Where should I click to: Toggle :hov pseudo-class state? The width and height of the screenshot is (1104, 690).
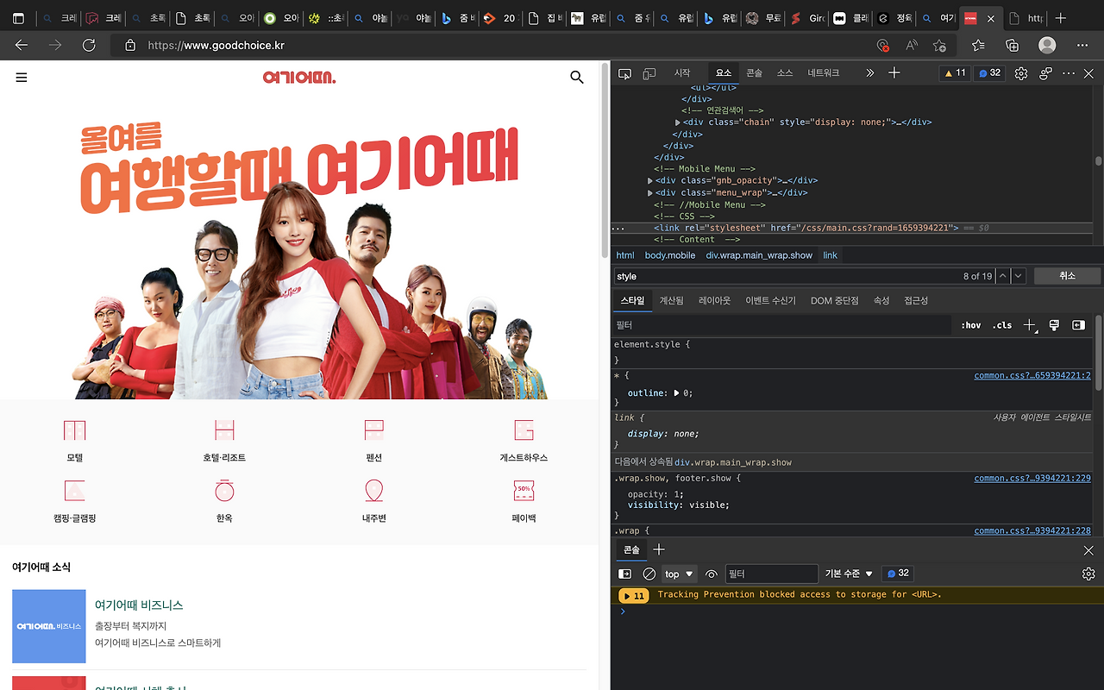(x=970, y=325)
